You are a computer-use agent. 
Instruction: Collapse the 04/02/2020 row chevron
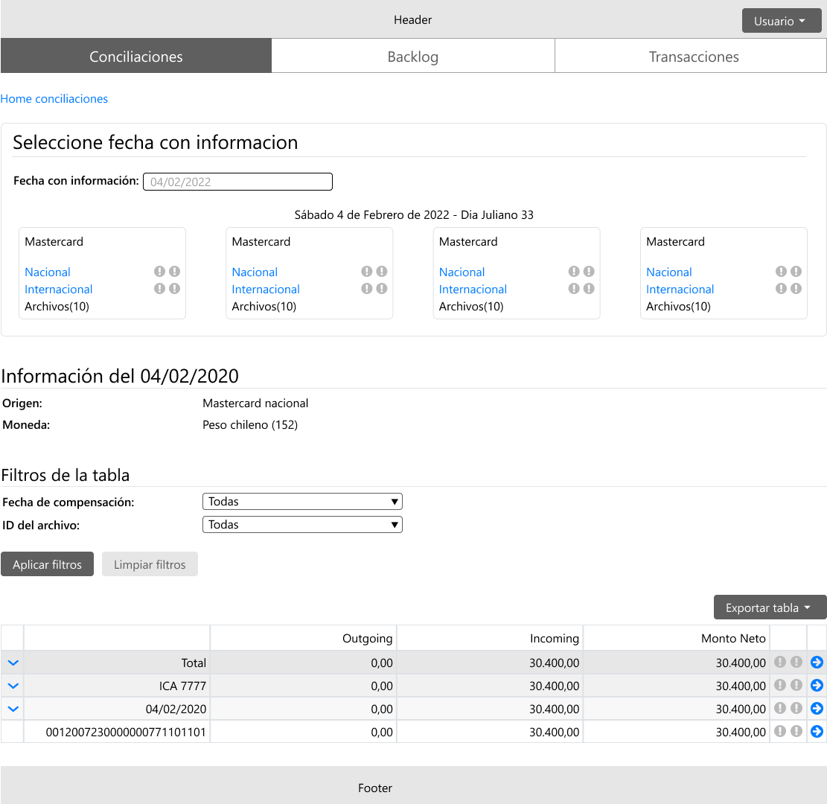pos(13,709)
